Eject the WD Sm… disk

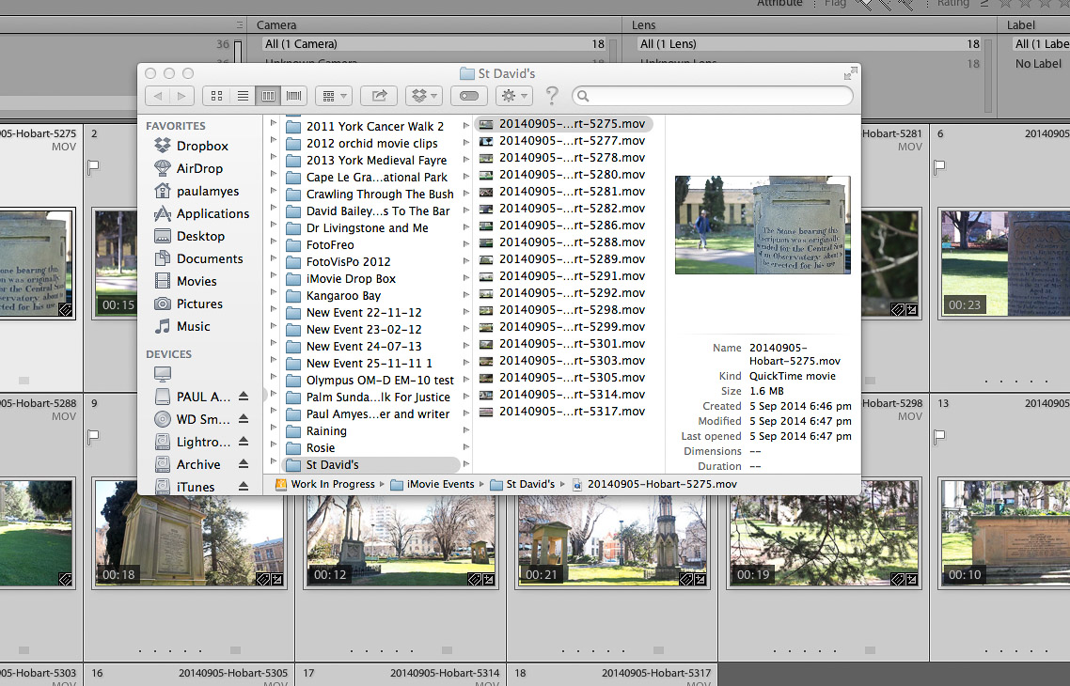click(x=244, y=419)
